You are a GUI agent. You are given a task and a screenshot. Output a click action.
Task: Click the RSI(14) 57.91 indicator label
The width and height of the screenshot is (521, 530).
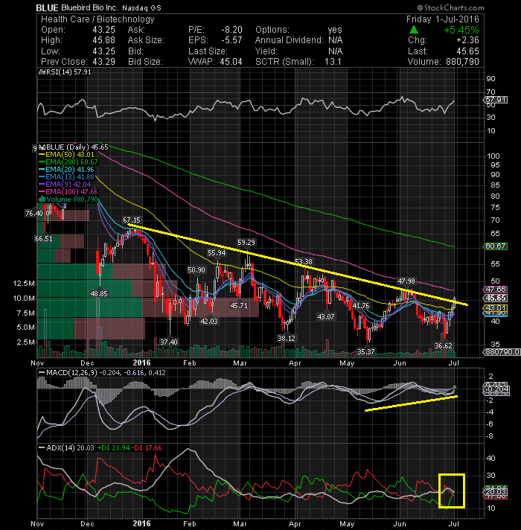(x=68, y=72)
